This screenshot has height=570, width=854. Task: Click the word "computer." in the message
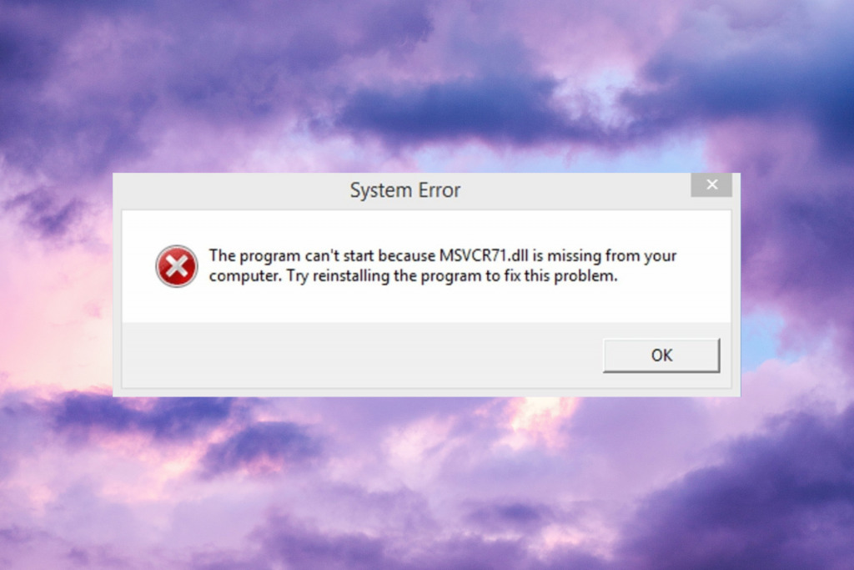246,276
